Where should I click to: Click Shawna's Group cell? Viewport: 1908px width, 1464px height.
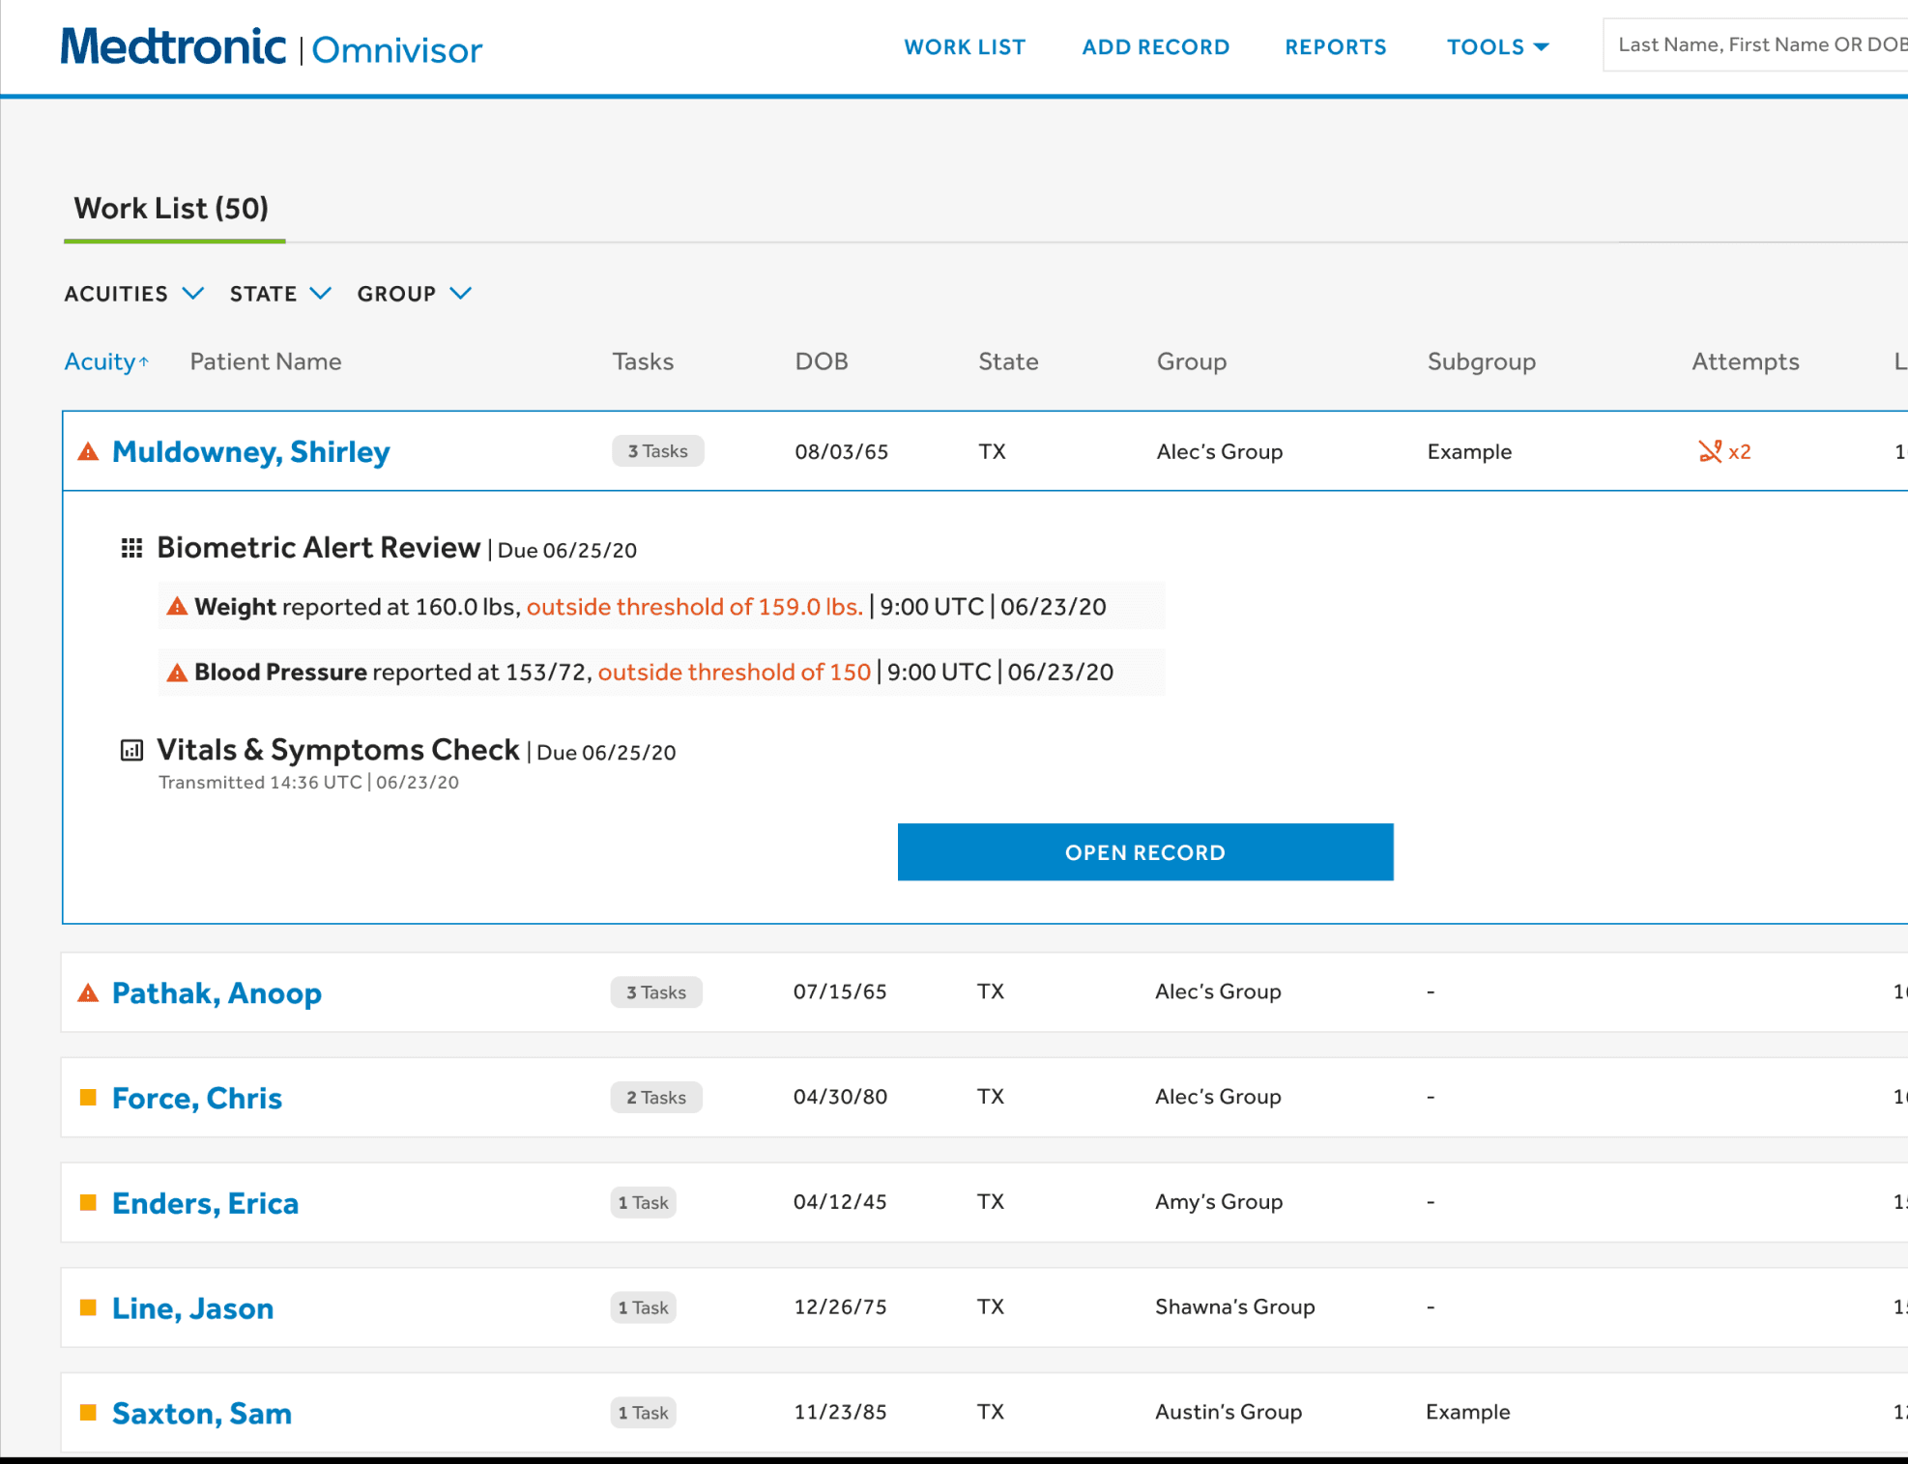coord(1235,1307)
